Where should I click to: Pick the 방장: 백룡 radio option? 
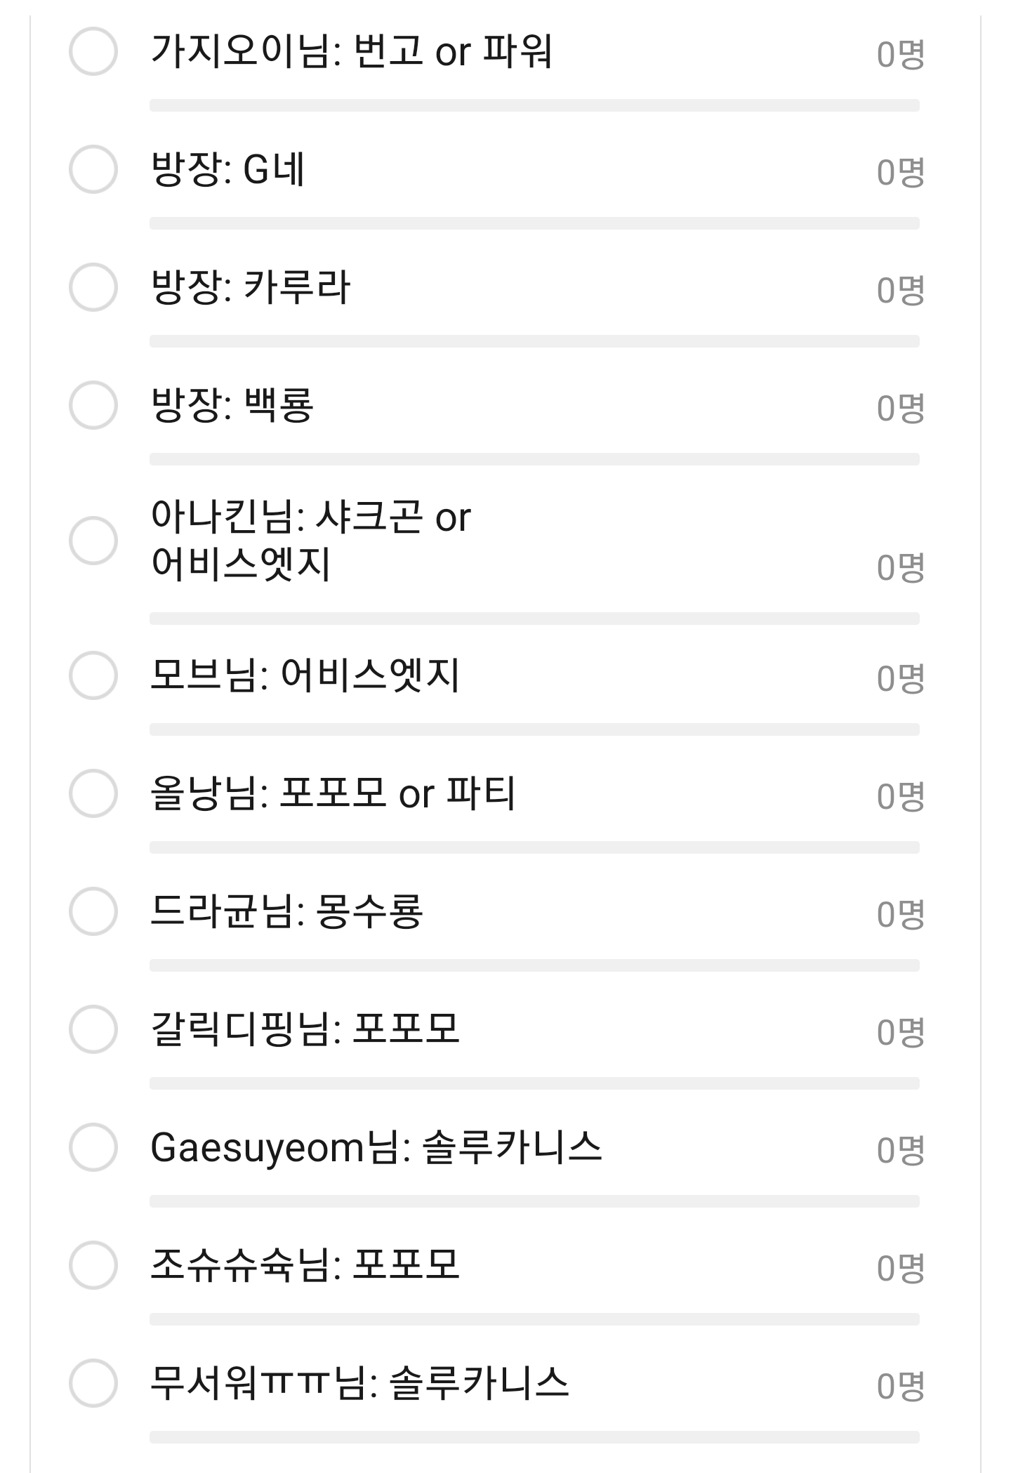pos(93,405)
